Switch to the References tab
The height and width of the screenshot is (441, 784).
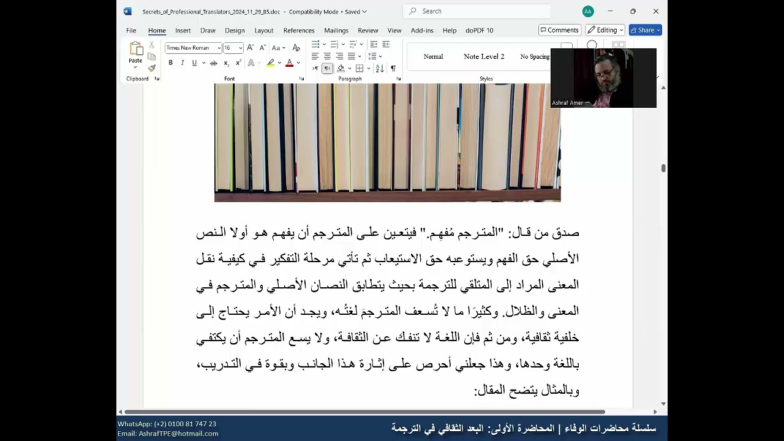(x=299, y=30)
